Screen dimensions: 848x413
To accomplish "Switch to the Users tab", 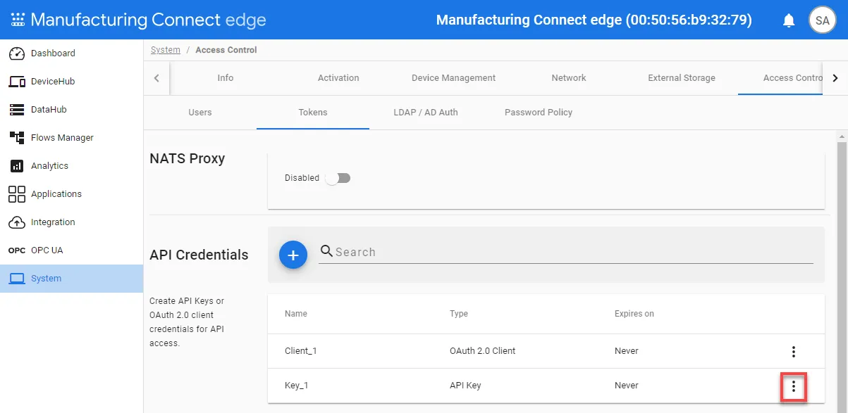I will [200, 113].
